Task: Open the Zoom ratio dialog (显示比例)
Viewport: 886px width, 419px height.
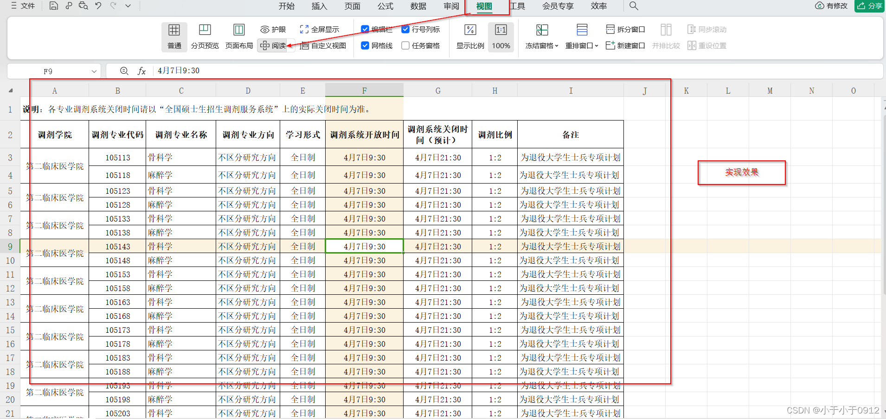Action: click(470, 37)
